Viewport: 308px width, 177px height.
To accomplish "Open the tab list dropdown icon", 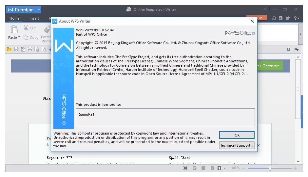I will click(x=297, y=49).
